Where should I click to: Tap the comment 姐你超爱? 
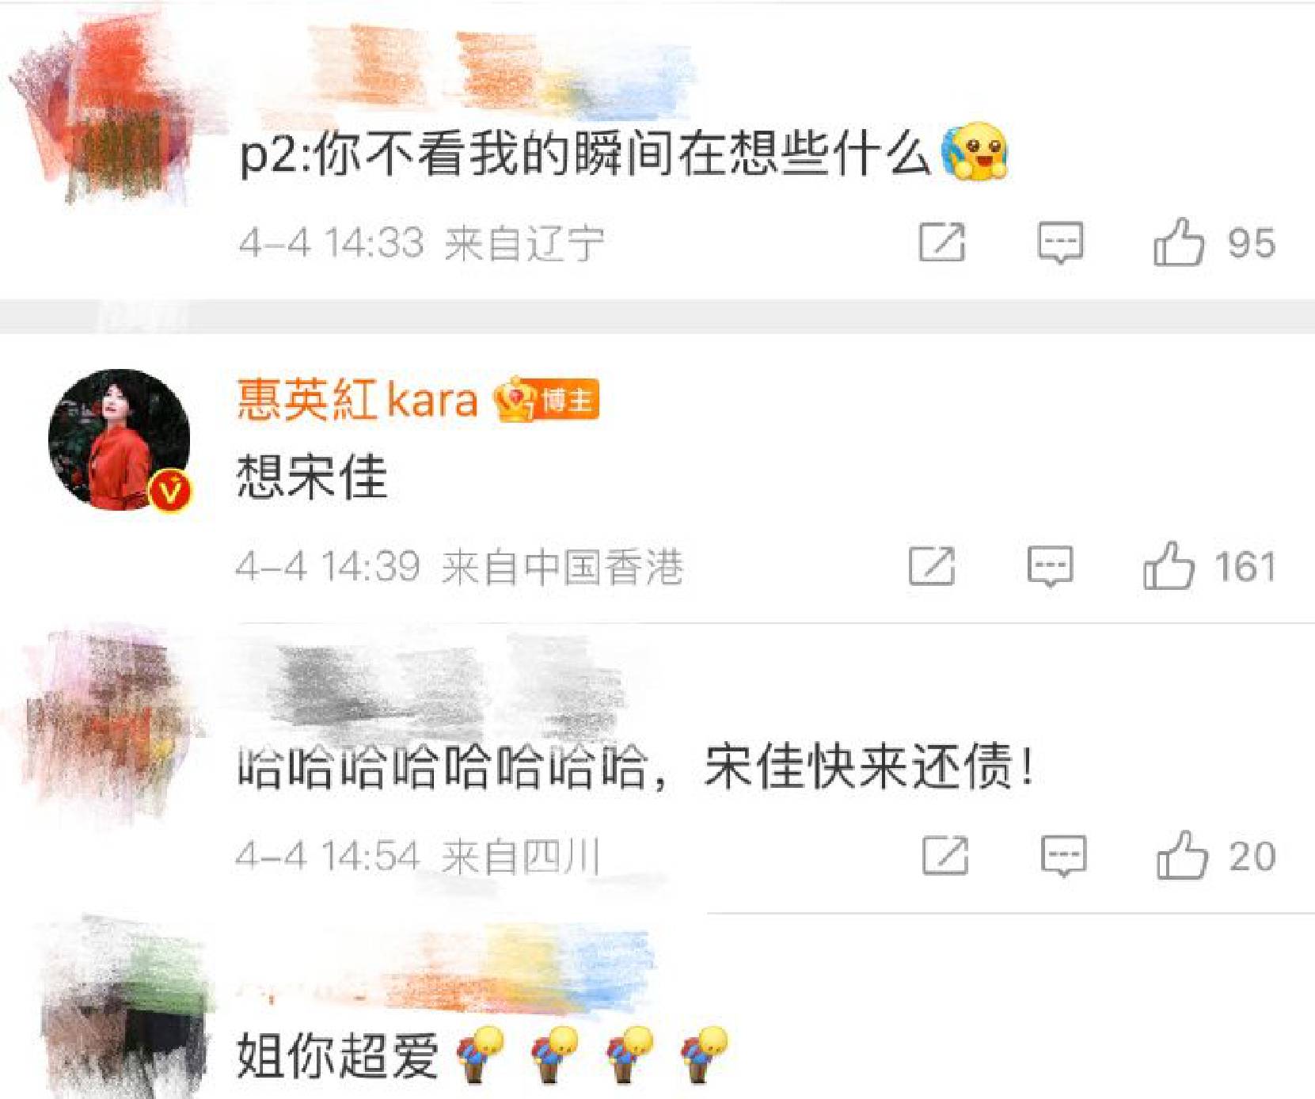point(337,1055)
